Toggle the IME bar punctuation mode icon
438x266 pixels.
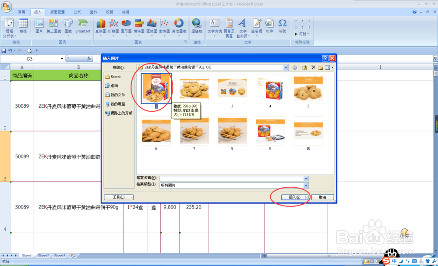point(407,261)
